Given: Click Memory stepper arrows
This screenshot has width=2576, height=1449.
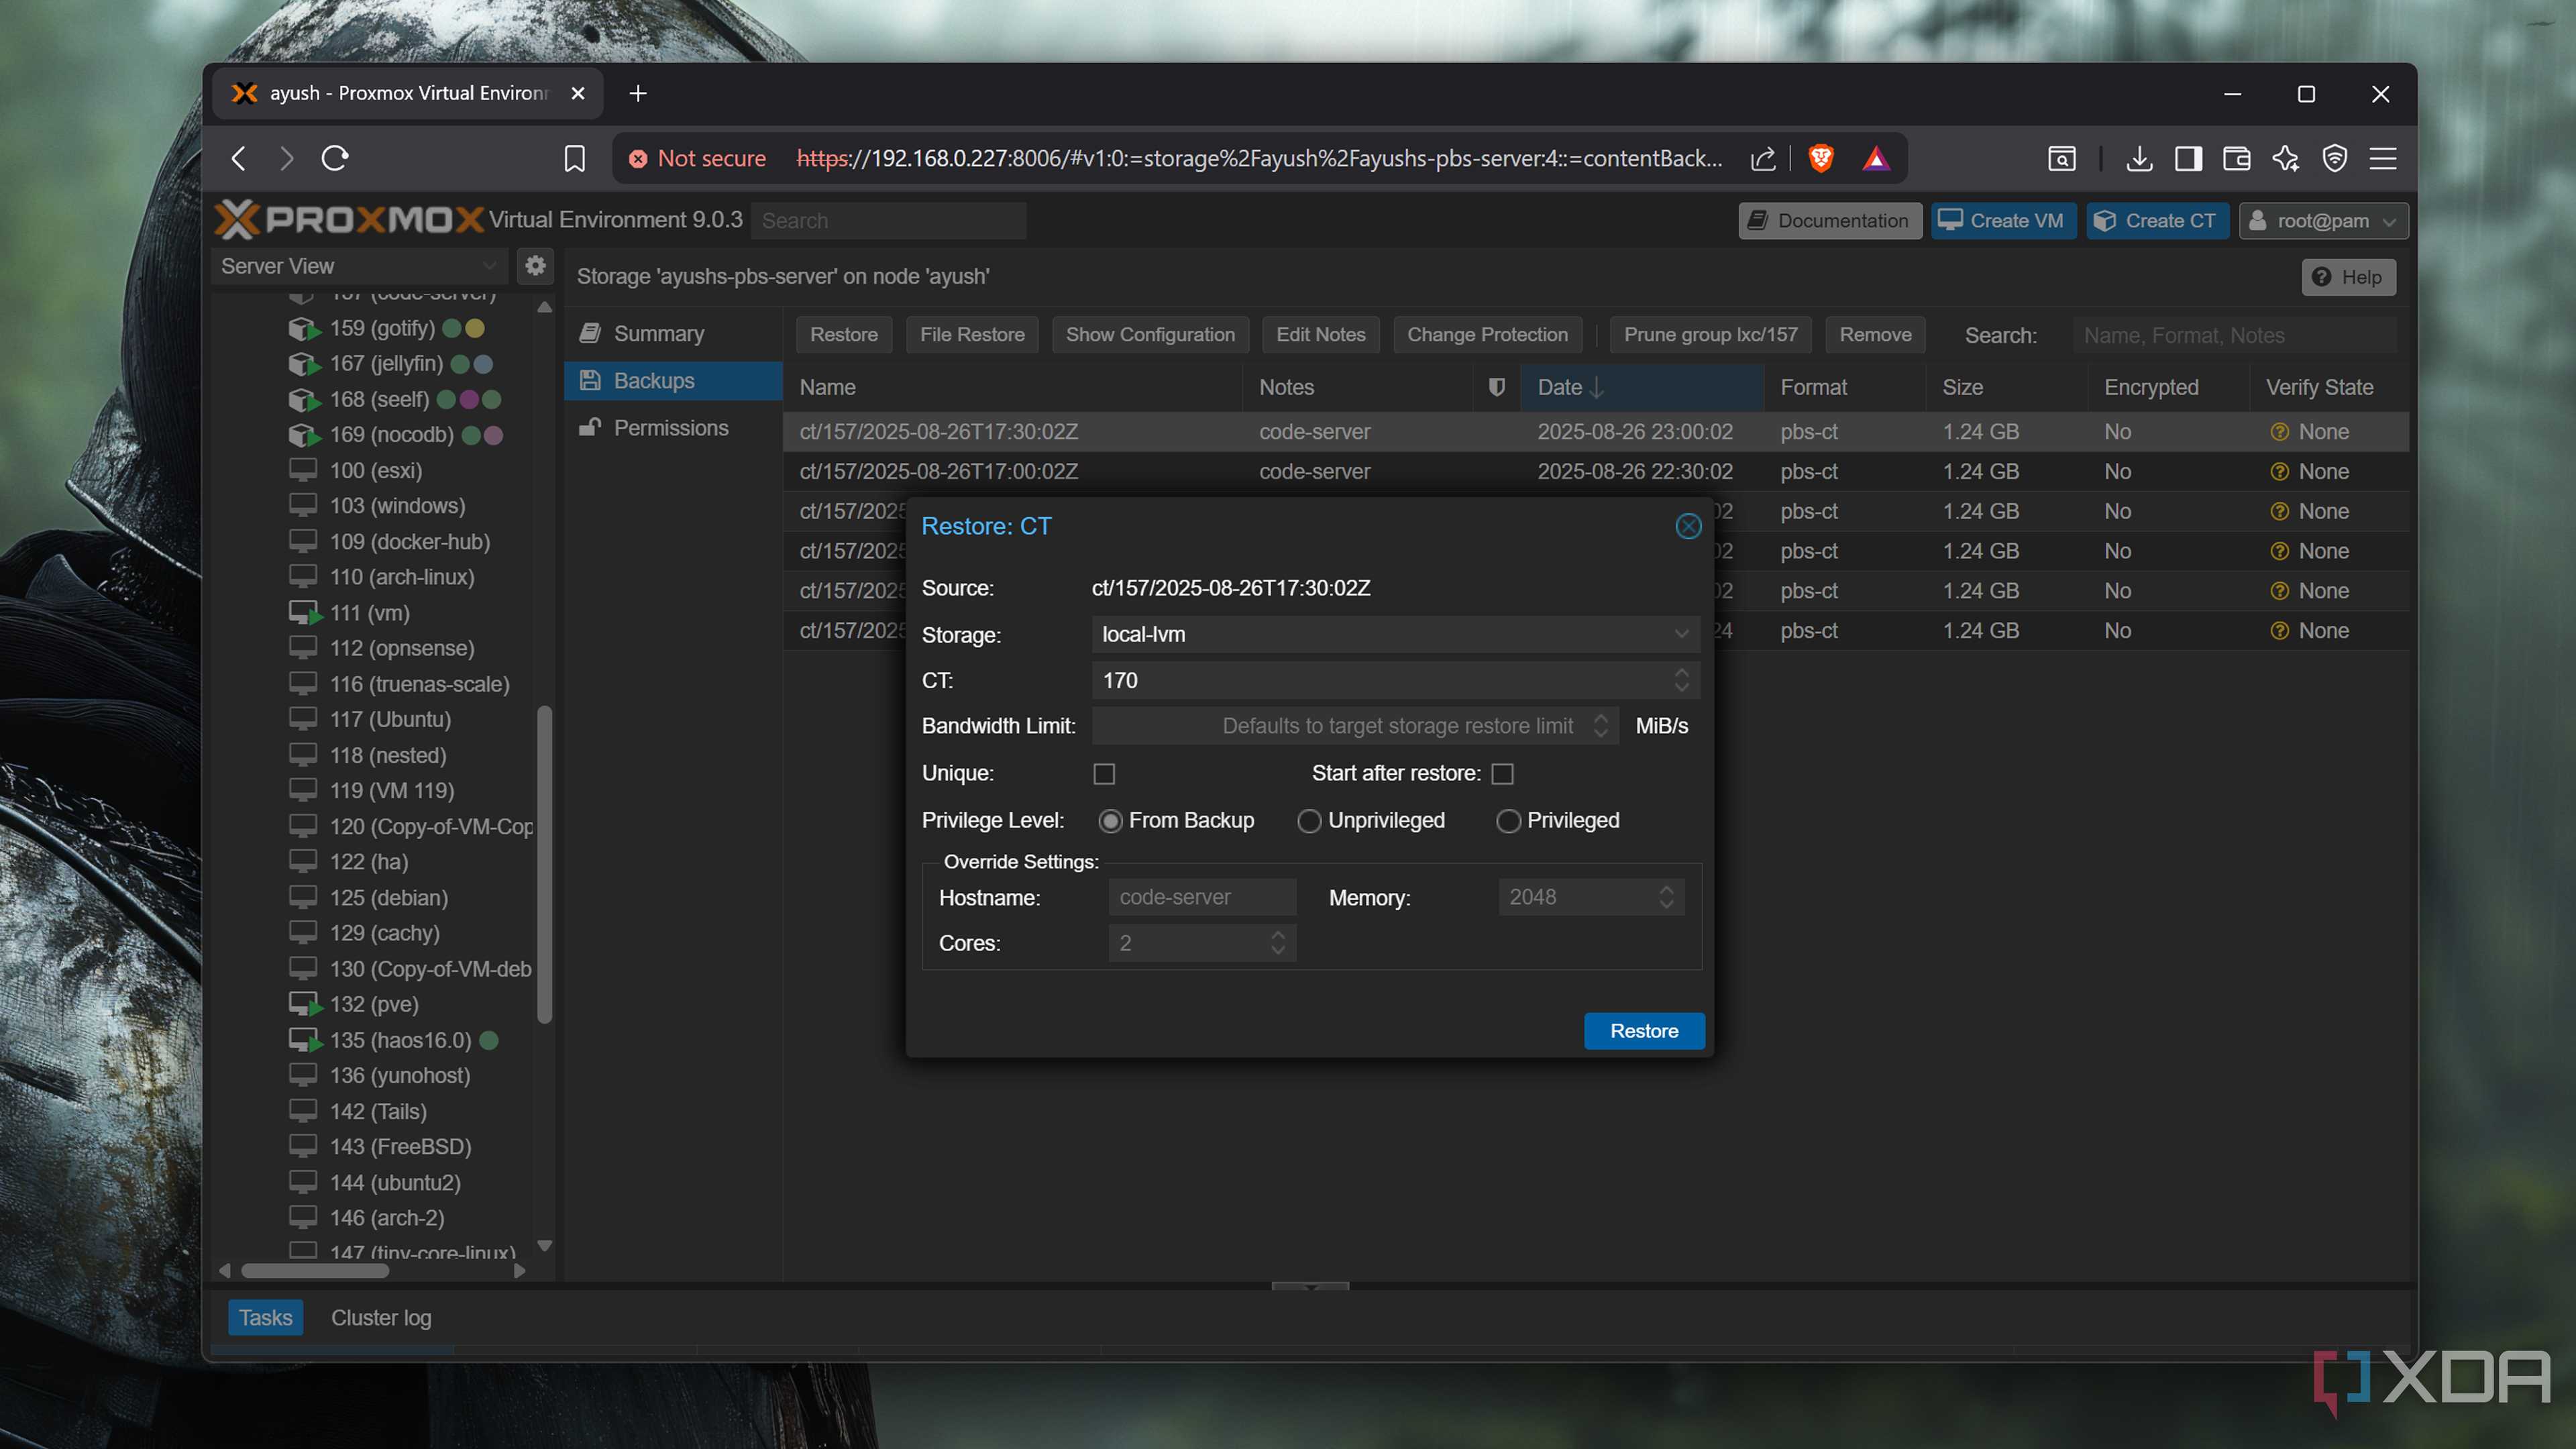Looking at the screenshot, I should coord(1666,897).
